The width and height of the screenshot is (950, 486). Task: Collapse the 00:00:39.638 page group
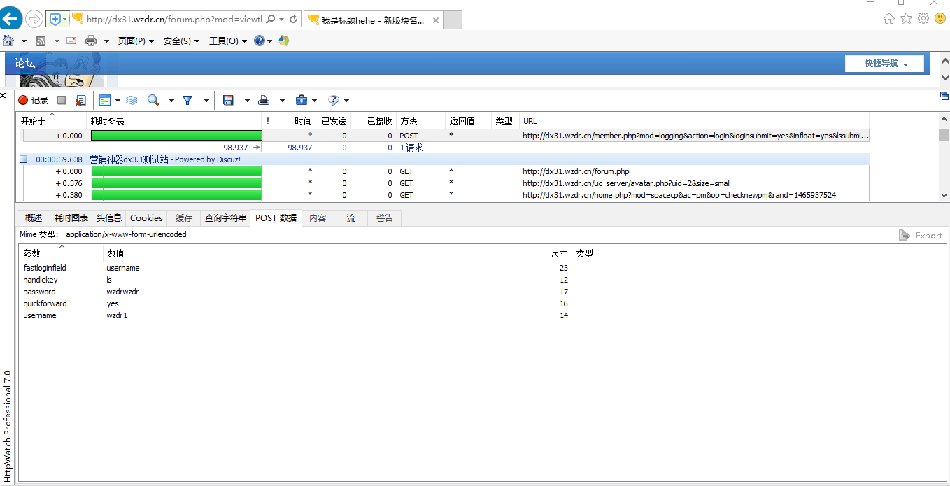pyautogui.click(x=24, y=159)
